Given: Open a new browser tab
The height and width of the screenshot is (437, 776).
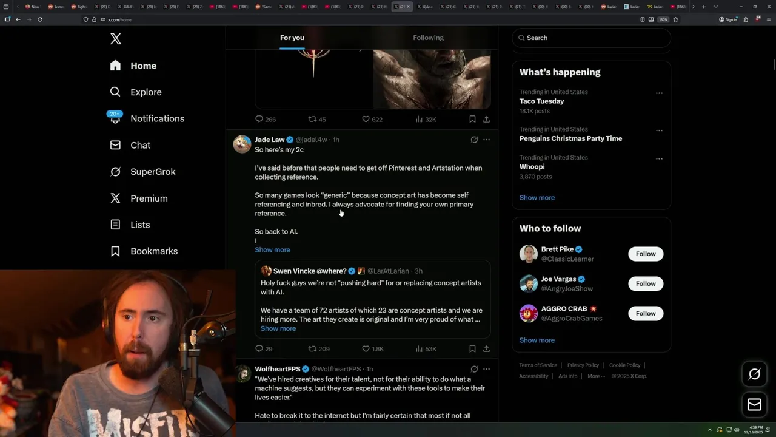Looking at the screenshot, I should point(703,7).
